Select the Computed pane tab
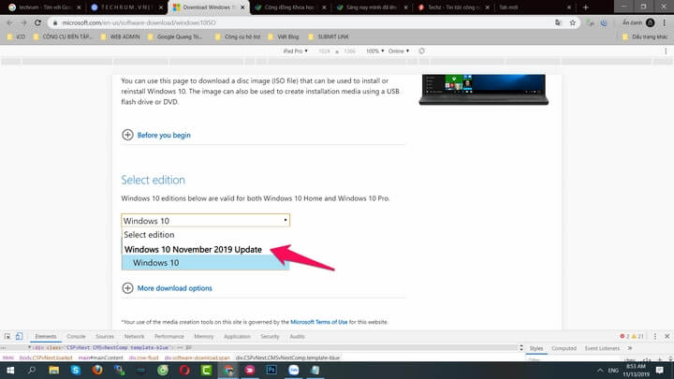The width and height of the screenshot is (674, 379). 564,348
